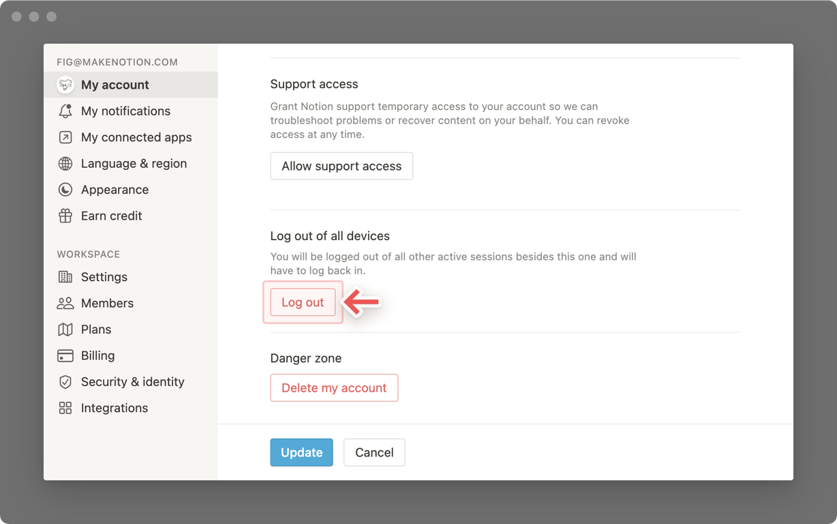The height and width of the screenshot is (524, 837).
Task: Click the people icon for Members
Action: 65,304
